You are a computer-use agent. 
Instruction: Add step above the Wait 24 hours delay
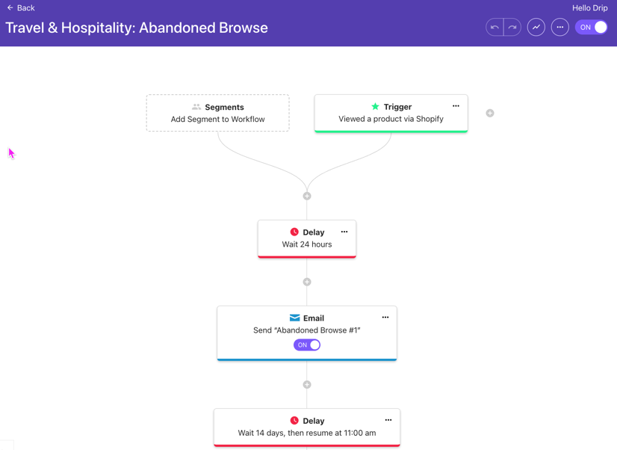(307, 196)
